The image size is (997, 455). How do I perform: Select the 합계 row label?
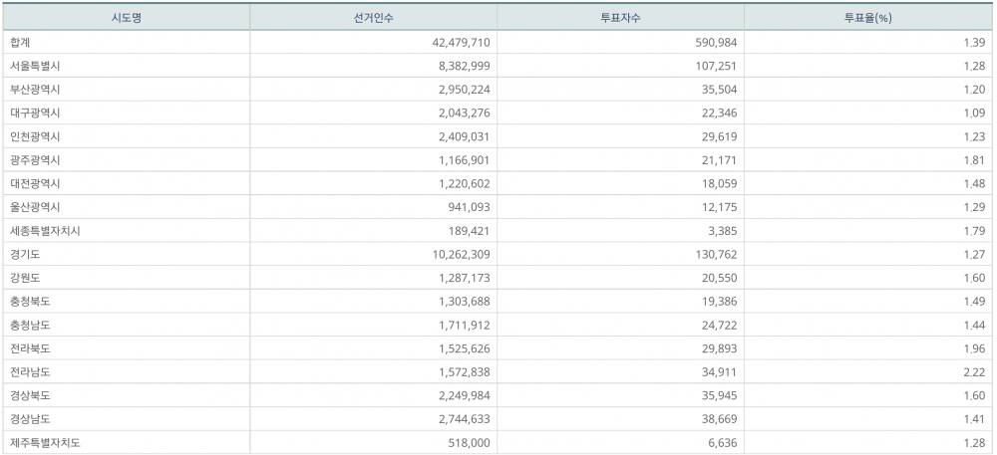21,42
